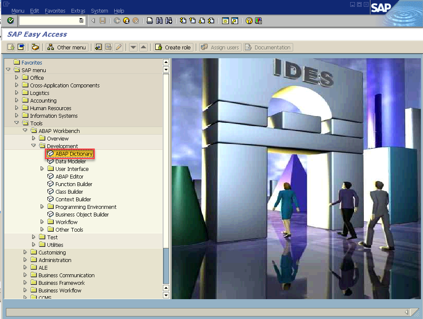Click the Cancel X icon
This screenshot has width=423, height=319.
click(136, 20)
